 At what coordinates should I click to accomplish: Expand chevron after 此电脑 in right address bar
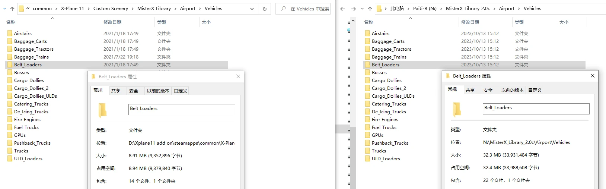[408, 9]
